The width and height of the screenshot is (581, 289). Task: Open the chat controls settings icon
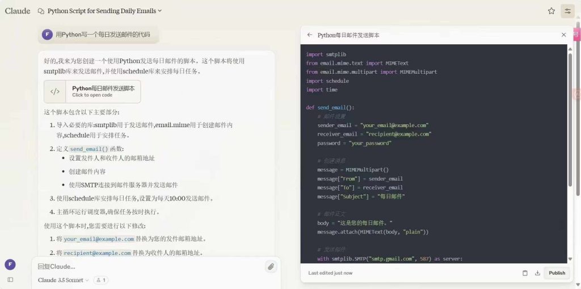click(567, 11)
